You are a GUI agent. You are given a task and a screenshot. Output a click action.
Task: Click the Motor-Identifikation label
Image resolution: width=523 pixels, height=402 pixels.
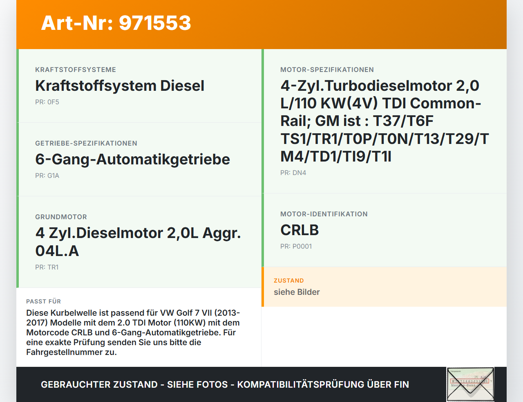pos(324,214)
